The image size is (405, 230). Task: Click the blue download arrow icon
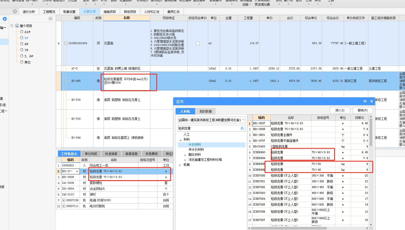coord(5,19)
